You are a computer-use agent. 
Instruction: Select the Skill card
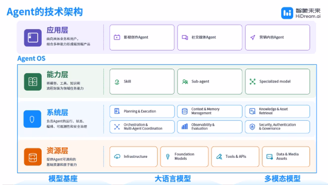[x=142, y=82]
